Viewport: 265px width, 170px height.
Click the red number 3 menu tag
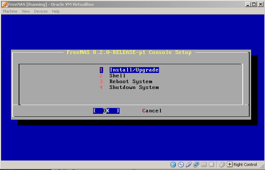click(101, 81)
